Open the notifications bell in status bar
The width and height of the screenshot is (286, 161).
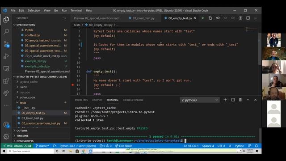(257, 146)
